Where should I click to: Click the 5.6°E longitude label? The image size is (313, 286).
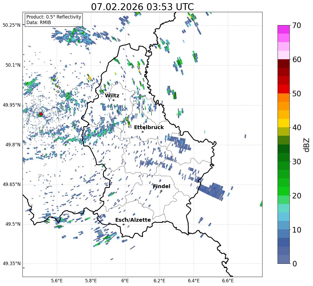pos(57,281)
